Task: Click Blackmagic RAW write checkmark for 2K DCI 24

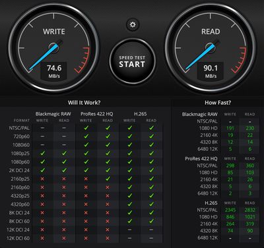Action: coord(42,170)
